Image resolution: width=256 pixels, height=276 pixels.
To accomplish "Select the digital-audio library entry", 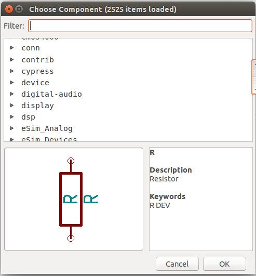I will [51, 94].
